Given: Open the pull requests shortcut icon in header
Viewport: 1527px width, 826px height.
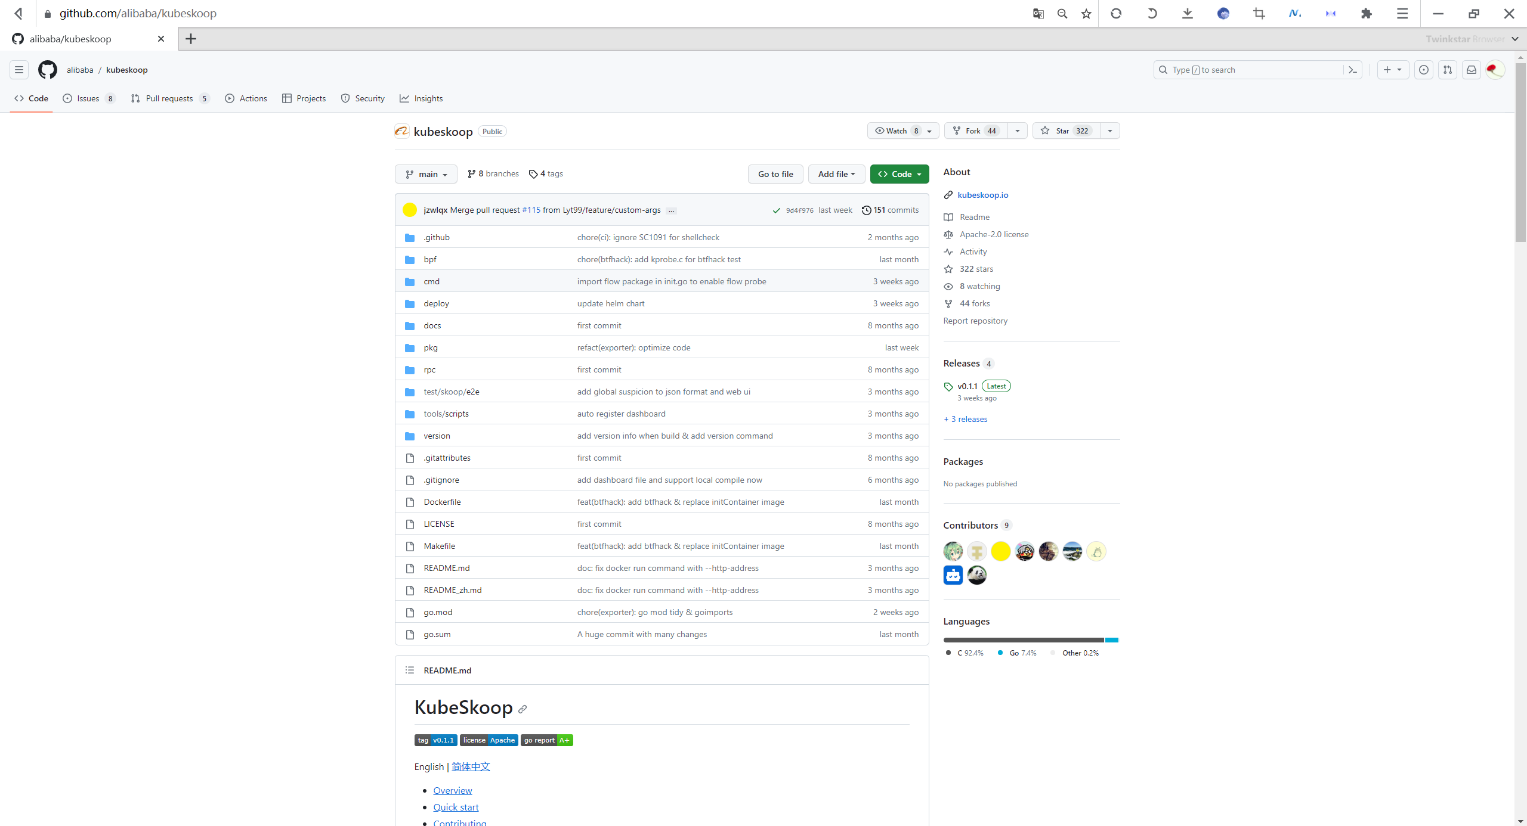Looking at the screenshot, I should (1448, 70).
